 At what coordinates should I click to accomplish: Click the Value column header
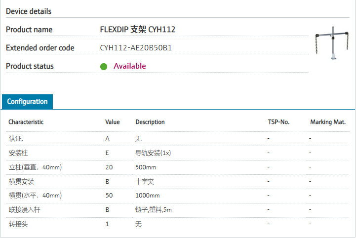tap(113, 122)
